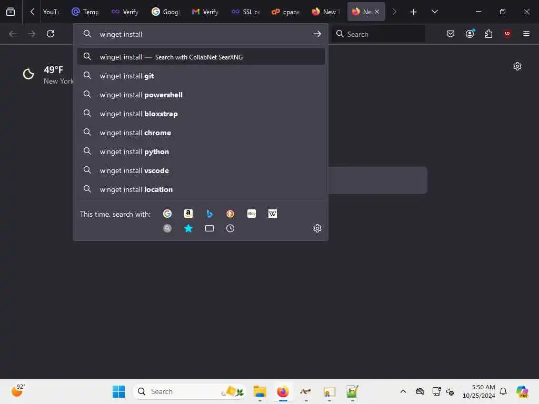Image resolution: width=539 pixels, height=404 pixels.
Task: Pick the gray magnifier search engine icon
Action: [167, 228]
